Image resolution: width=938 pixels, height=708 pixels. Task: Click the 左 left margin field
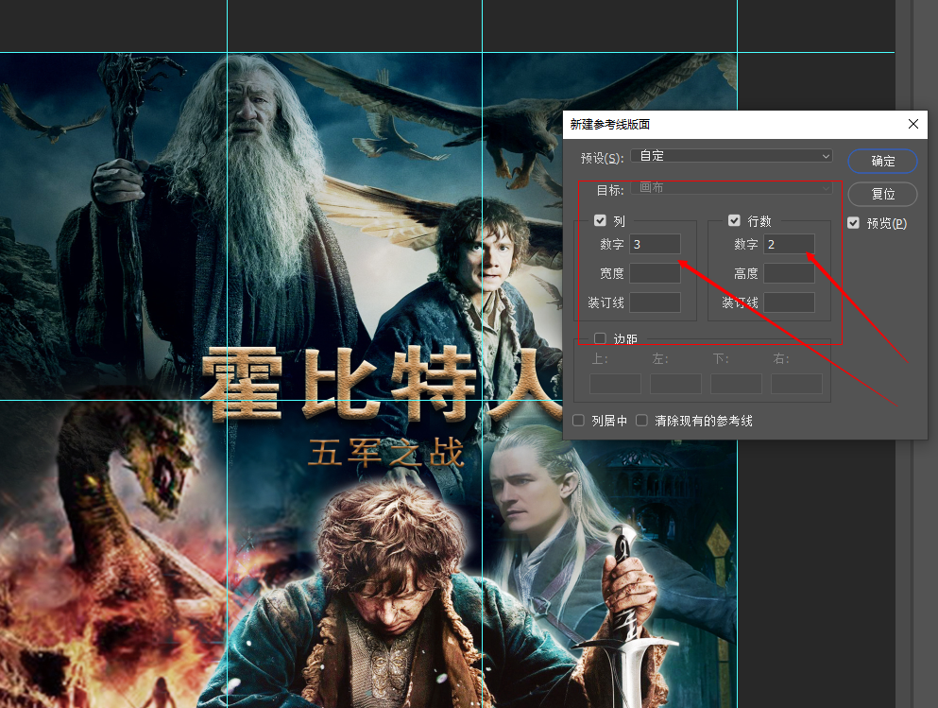(x=676, y=384)
